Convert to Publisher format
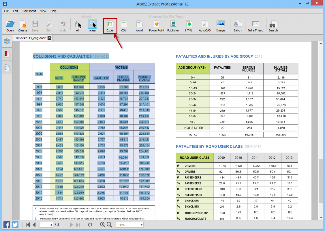Image resolution: width=325 pixels, height=231 pixels. (x=173, y=26)
